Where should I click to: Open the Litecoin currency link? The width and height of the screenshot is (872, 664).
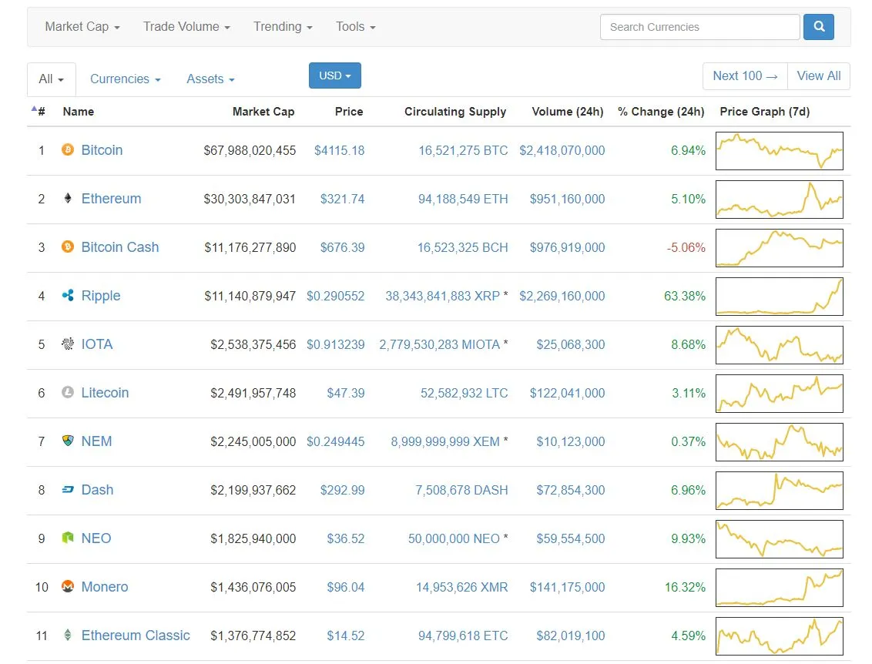[x=105, y=393]
